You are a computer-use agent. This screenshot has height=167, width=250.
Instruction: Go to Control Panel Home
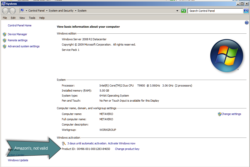pyautogui.click(x=20, y=25)
